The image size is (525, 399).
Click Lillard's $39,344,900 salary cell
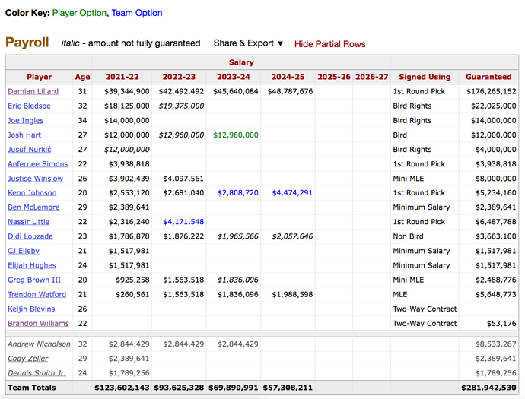(x=126, y=91)
